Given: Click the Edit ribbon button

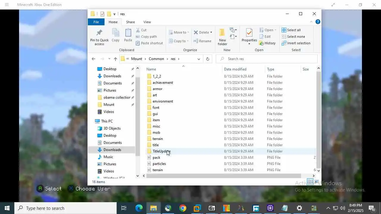Looking at the screenshot, I should pos(265,37).
